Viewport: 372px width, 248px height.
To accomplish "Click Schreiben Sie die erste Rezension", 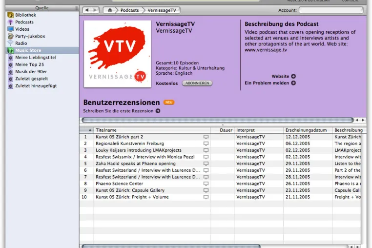I will pyautogui.click(x=118, y=111).
